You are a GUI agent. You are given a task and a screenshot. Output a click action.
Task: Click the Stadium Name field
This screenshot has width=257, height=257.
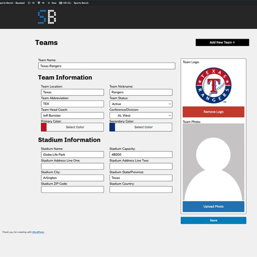(73, 155)
